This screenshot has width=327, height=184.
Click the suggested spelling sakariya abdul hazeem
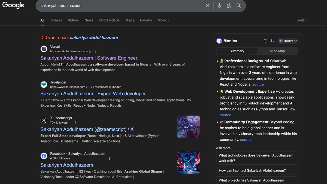coord(94,38)
